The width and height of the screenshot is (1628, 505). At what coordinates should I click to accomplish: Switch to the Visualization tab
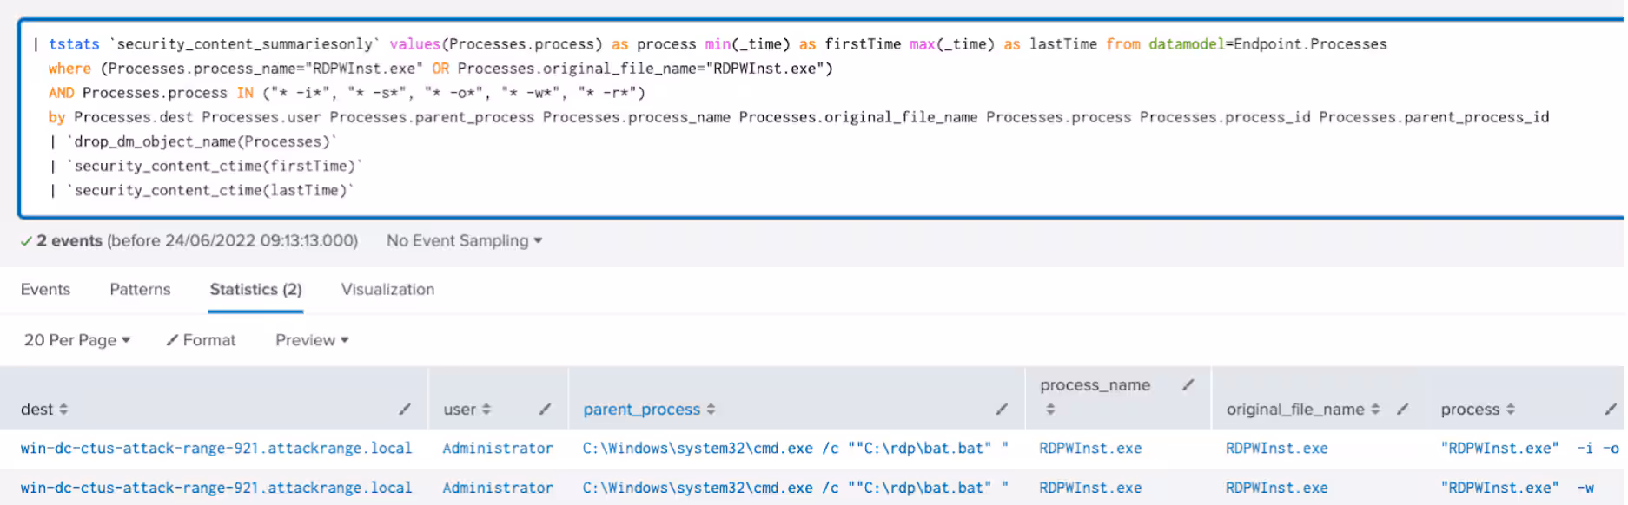(387, 290)
